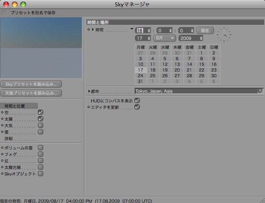This screenshot has width=265, height=203.
Task: Toggle the 太陽 (sun) checkbox
Action: tap(40, 119)
